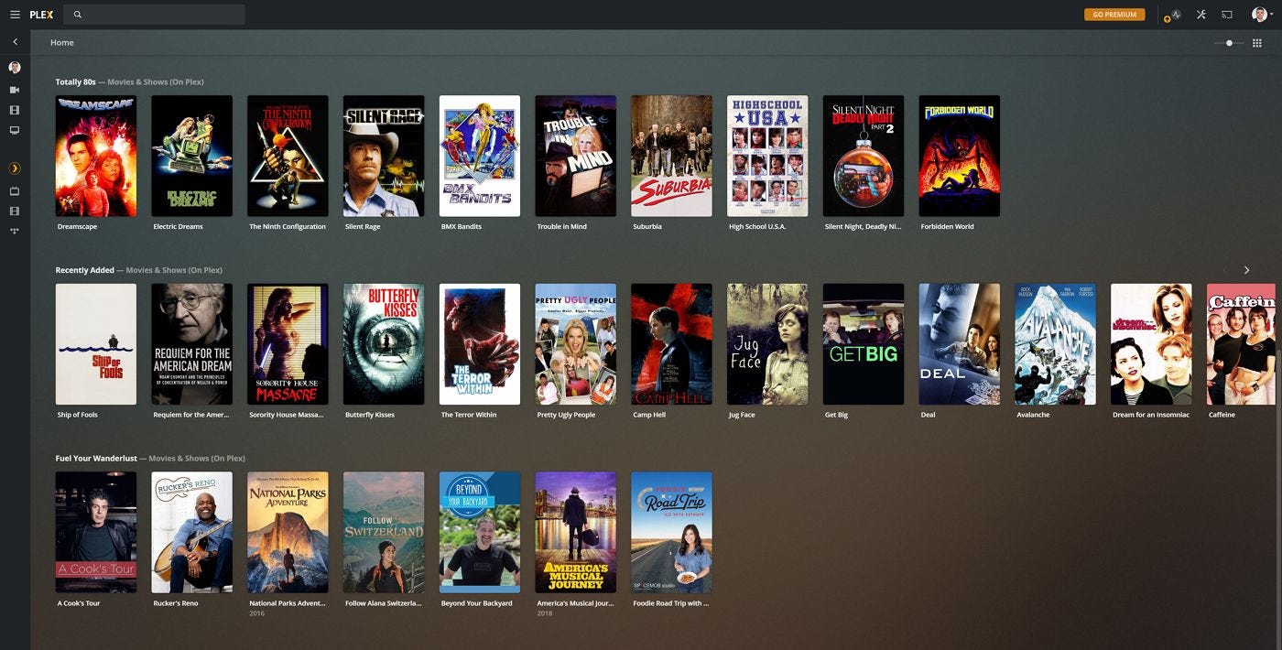Screen dimensions: 1282x650
Task: Open the Recently Added section heading
Action: [x=138, y=270]
